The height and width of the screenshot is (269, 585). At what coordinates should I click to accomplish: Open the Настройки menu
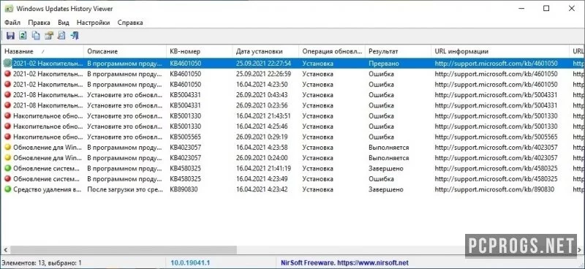(x=94, y=23)
